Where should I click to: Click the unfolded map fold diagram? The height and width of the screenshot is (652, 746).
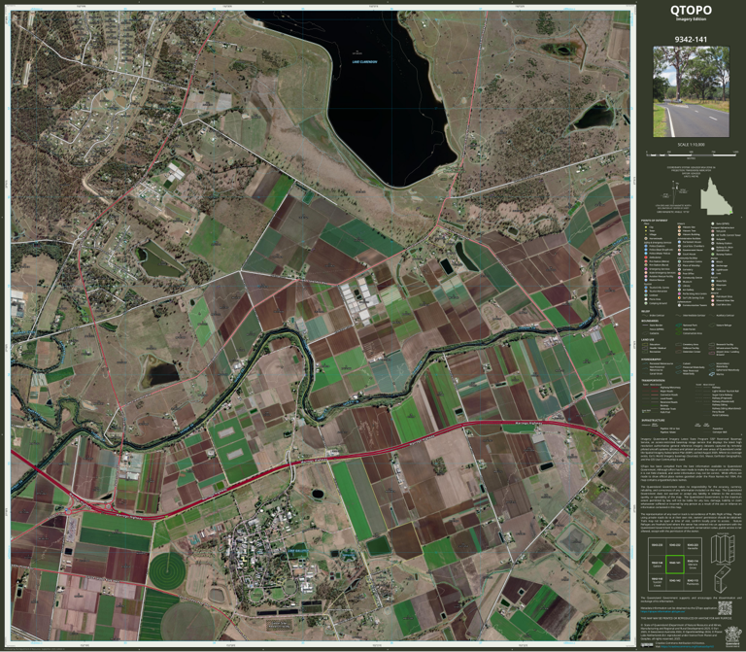723,549
